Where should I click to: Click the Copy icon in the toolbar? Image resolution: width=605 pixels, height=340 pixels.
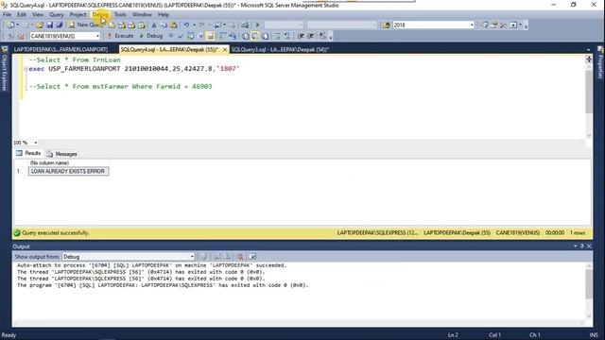(164, 25)
